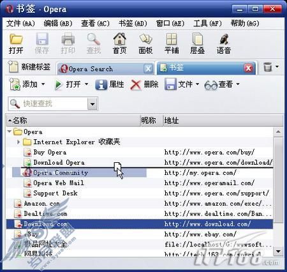Click the 查找 magnifier toolbar icon
The height and width of the screenshot is (272, 287).
94,39
